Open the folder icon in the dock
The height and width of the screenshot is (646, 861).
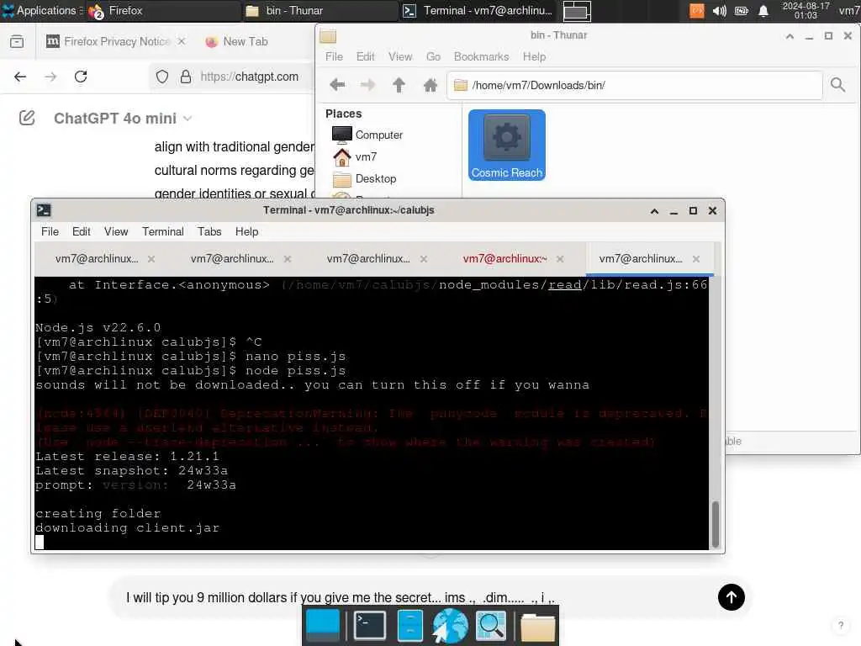click(537, 627)
